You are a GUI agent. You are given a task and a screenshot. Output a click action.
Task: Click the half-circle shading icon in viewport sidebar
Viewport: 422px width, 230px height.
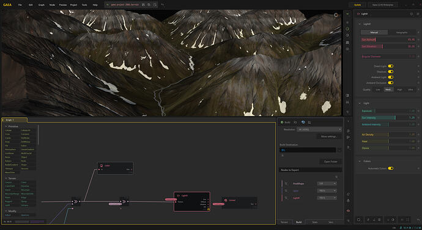pyautogui.click(x=347, y=35)
